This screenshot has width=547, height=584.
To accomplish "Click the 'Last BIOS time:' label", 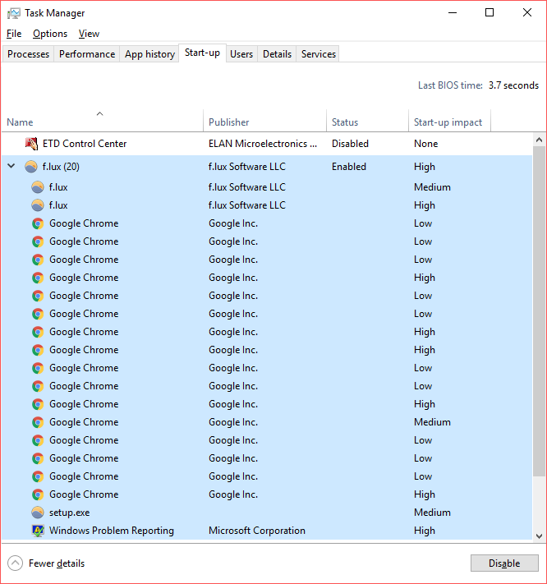I will tap(450, 85).
